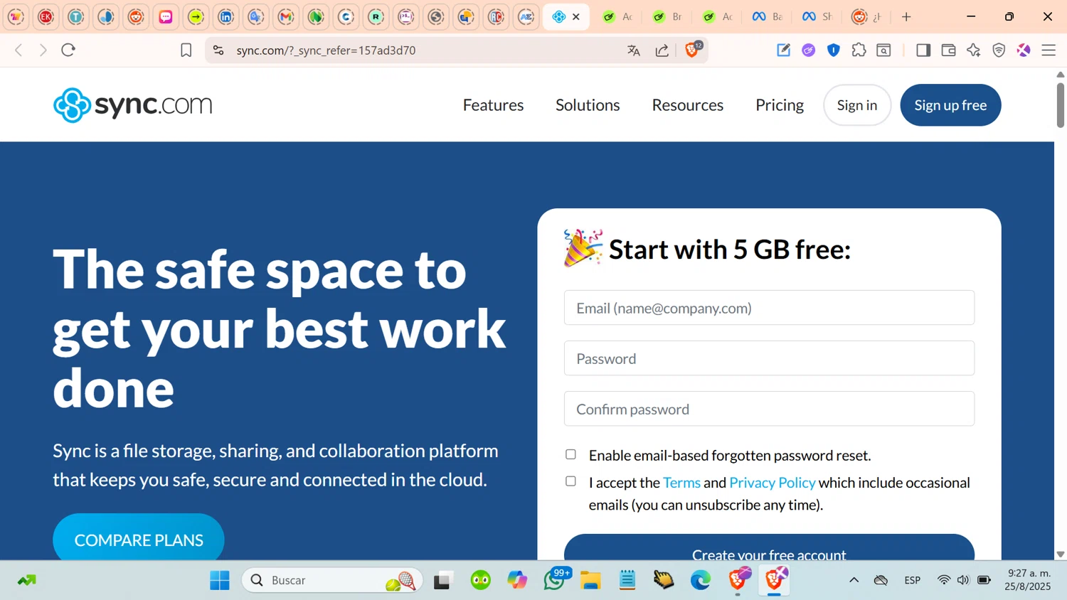Go back to previous page
The height and width of the screenshot is (600, 1067).
(19, 50)
